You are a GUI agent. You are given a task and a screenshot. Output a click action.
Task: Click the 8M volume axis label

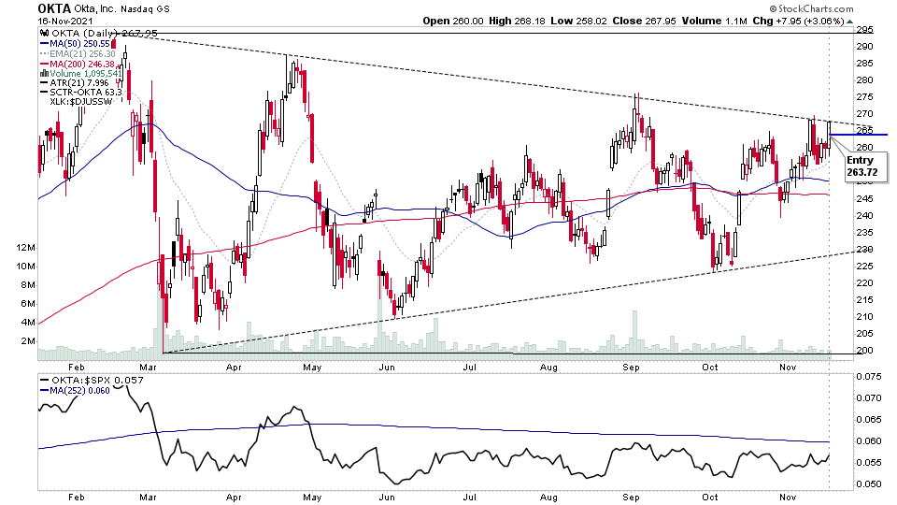27,285
